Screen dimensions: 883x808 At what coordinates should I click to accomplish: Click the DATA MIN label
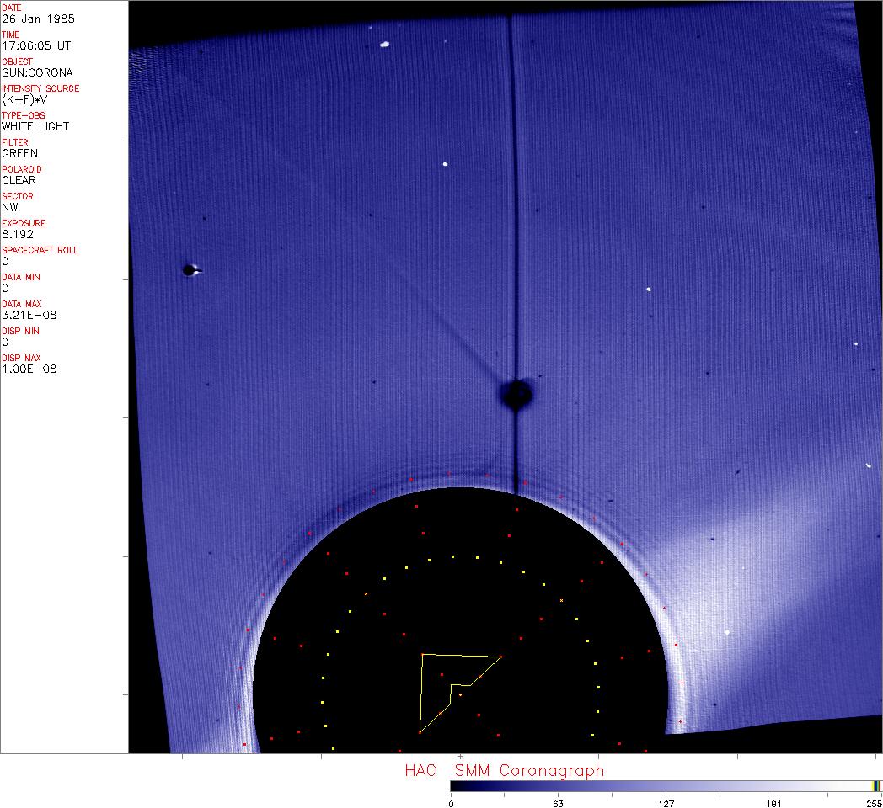click(21, 278)
